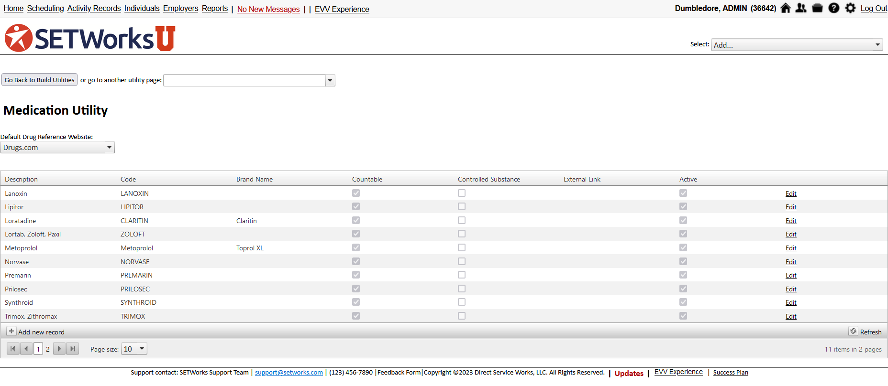Open the Reports menu
Viewport: 888px width, 386px height.
[215, 9]
